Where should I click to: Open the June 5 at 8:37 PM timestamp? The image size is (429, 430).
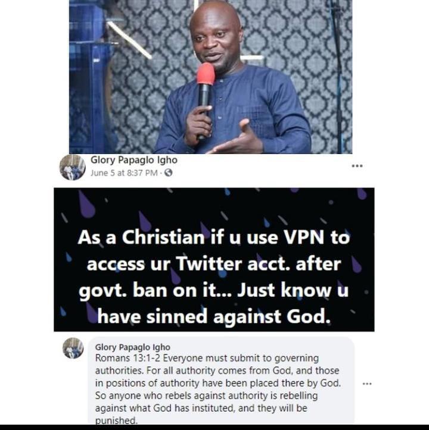[124, 173]
